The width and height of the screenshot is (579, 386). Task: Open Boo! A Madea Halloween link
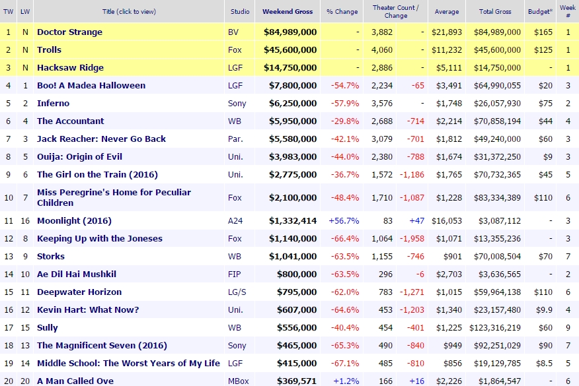click(x=91, y=86)
